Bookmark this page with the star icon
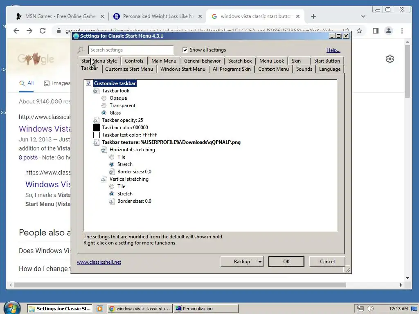419x314 pixels. (359, 31)
